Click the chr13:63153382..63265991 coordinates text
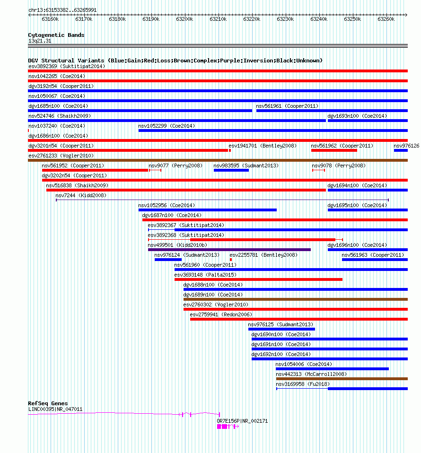 (62, 10)
